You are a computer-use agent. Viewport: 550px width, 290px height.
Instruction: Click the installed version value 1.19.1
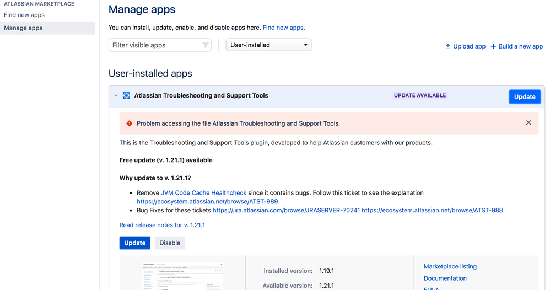[327, 271]
